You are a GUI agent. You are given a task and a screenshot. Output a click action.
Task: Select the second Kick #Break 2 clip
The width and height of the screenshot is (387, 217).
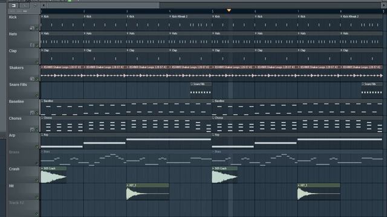coord(362,22)
